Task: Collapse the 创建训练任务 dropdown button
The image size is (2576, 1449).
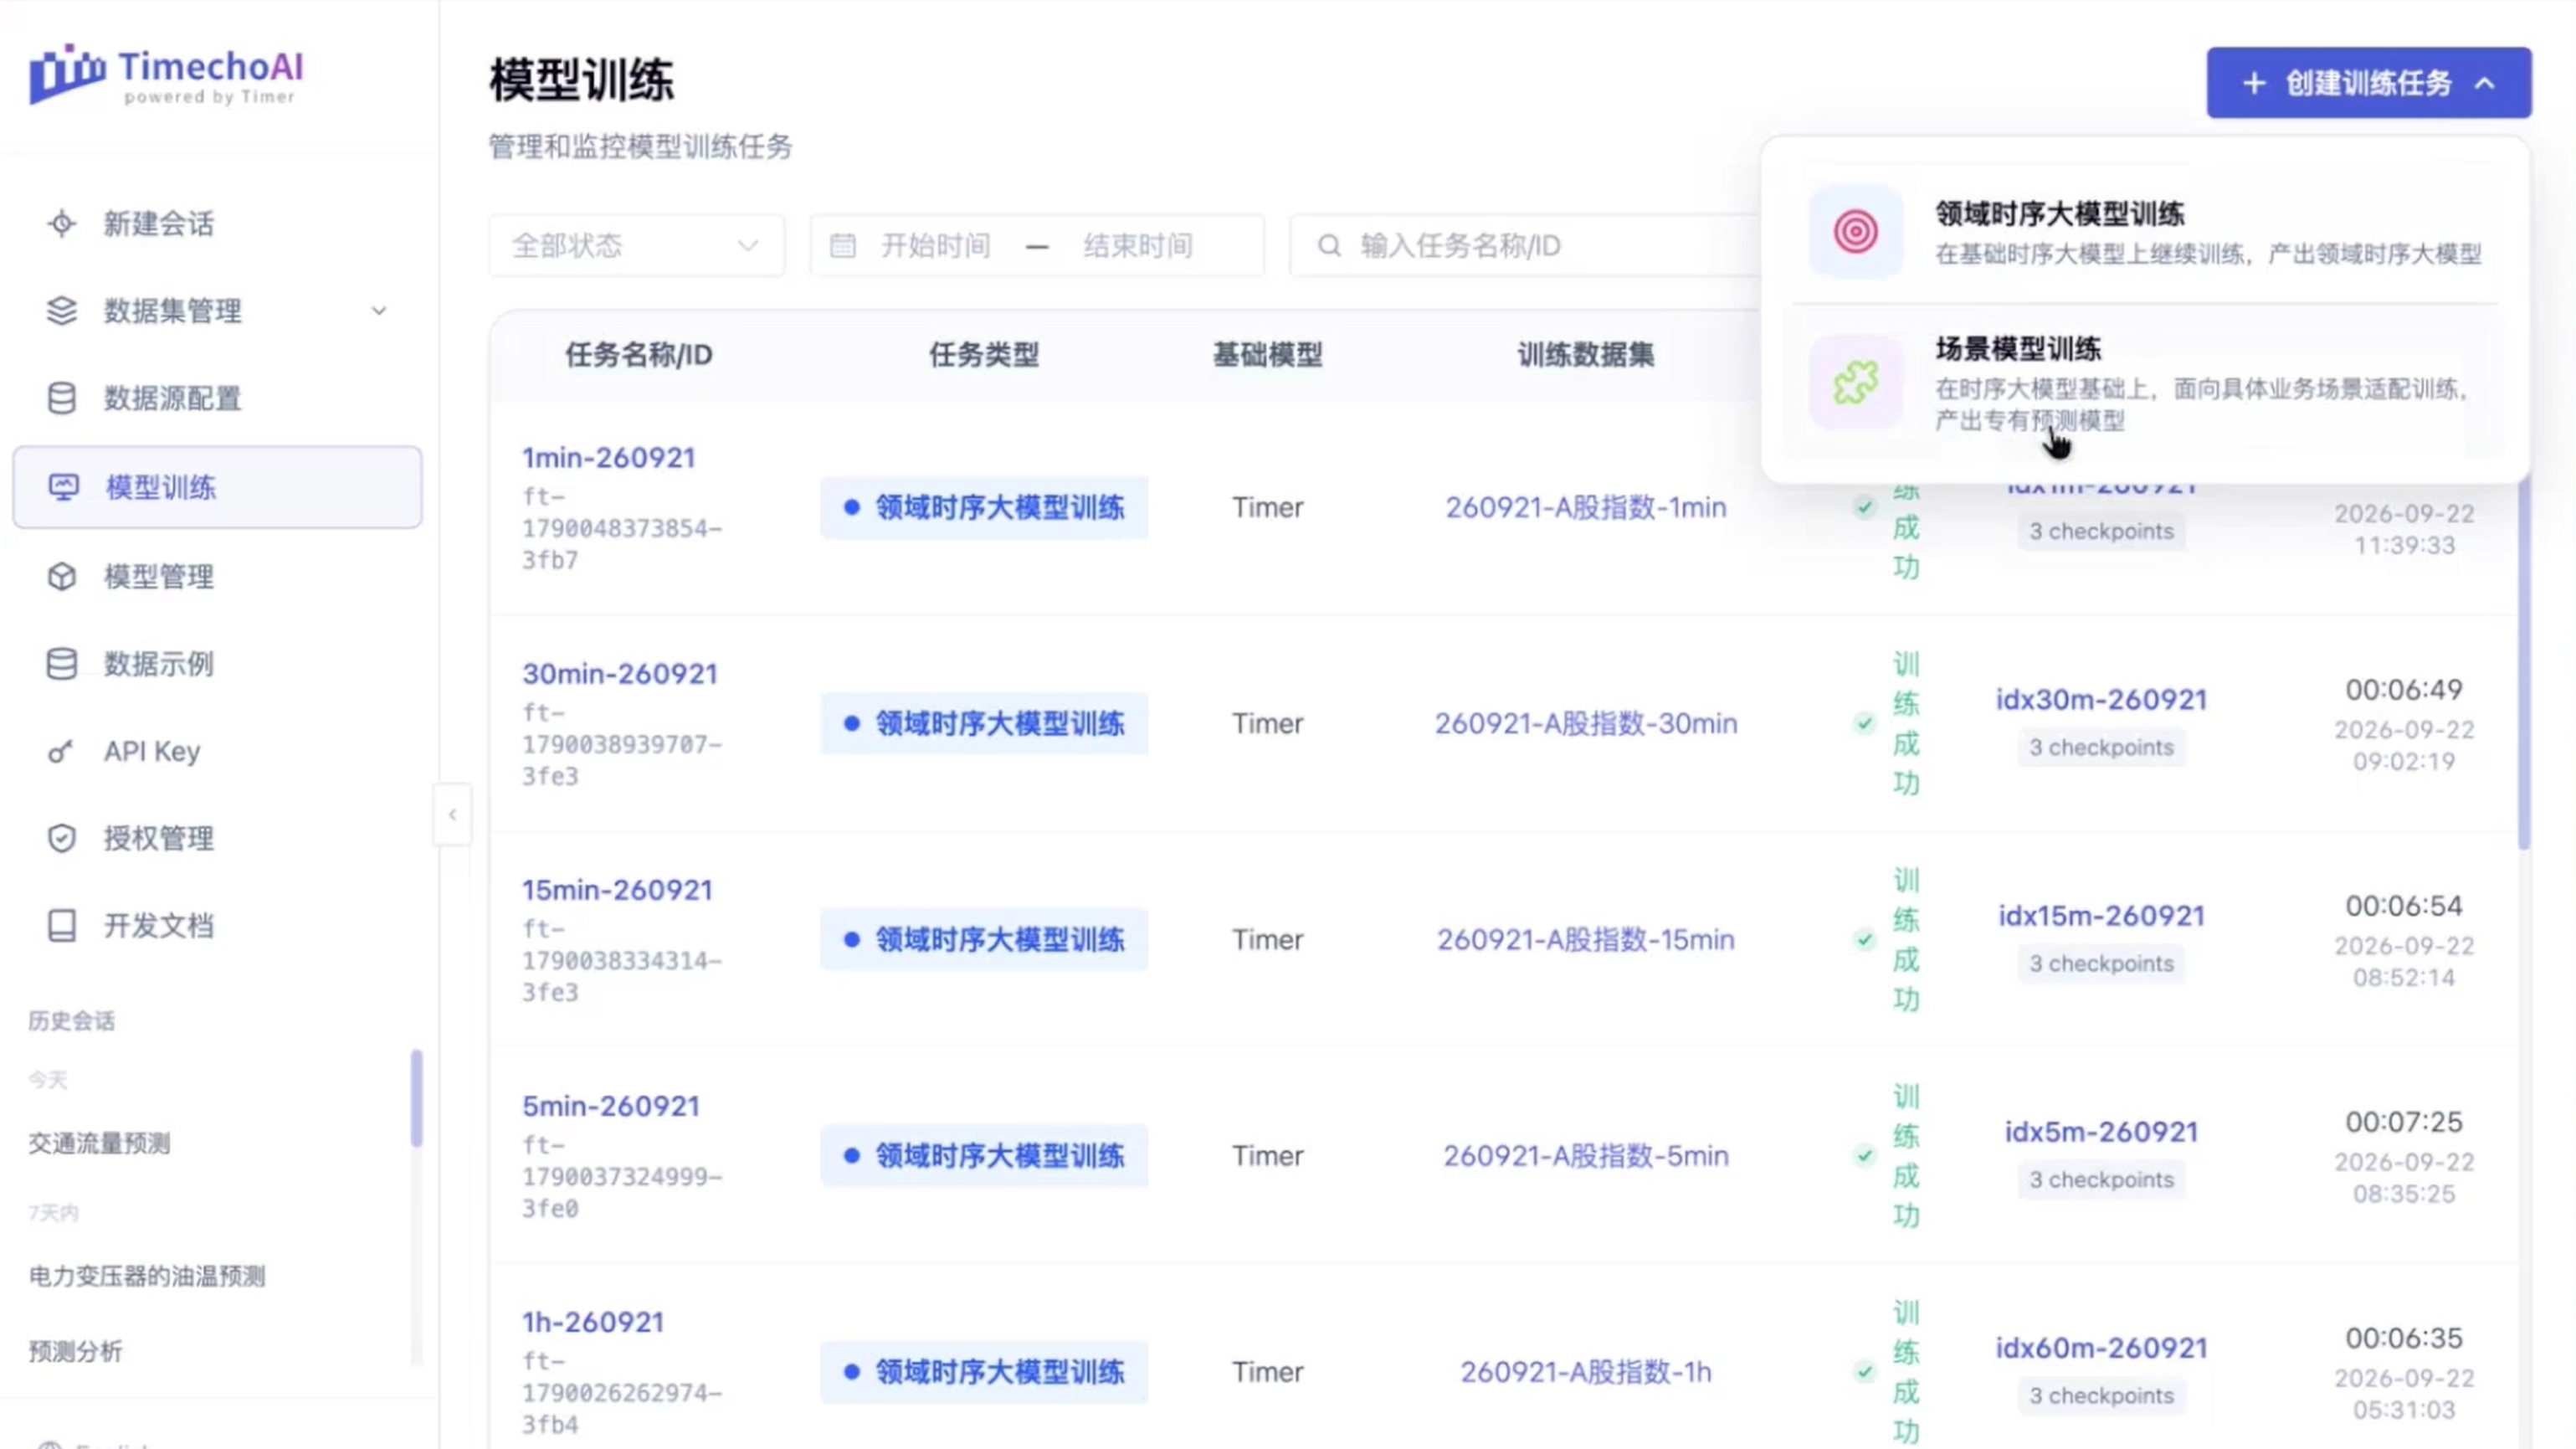Action: point(2369,83)
